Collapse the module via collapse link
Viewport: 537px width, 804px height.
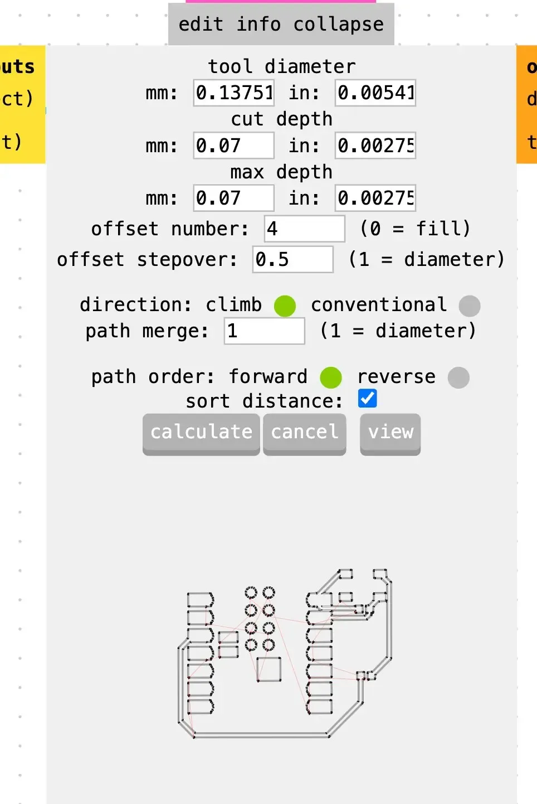339,25
